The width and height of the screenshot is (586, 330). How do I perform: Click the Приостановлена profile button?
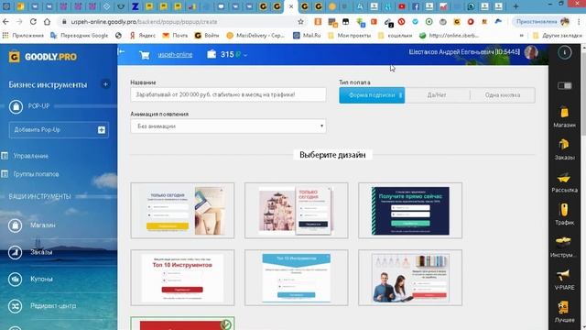[542, 22]
